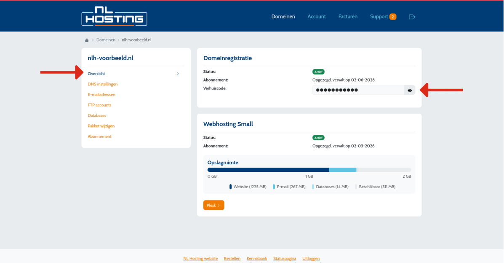Viewport: 504px width, 263px height.
Task: Open FTP accounts
Action: pyautogui.click(x=99, y=105)
